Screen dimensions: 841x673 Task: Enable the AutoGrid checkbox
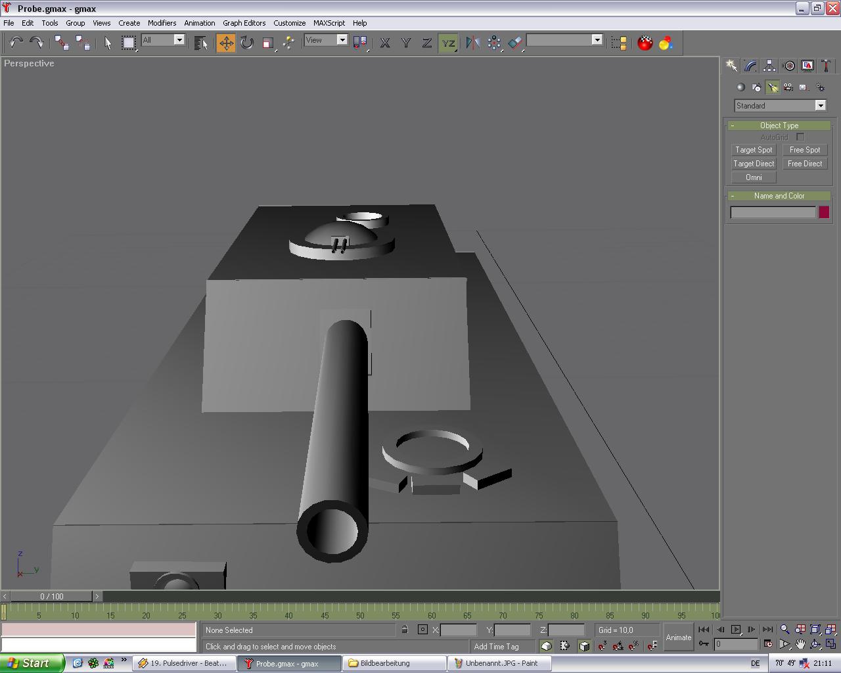(800, 137)
